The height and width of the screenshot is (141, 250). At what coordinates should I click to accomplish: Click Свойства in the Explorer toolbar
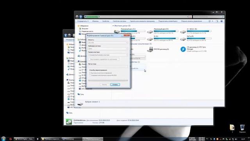(x=106, y=21)
